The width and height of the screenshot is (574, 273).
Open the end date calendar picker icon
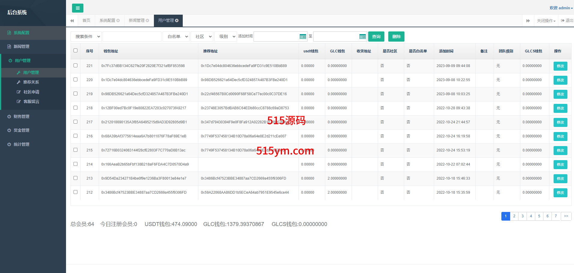click(362, 37)
